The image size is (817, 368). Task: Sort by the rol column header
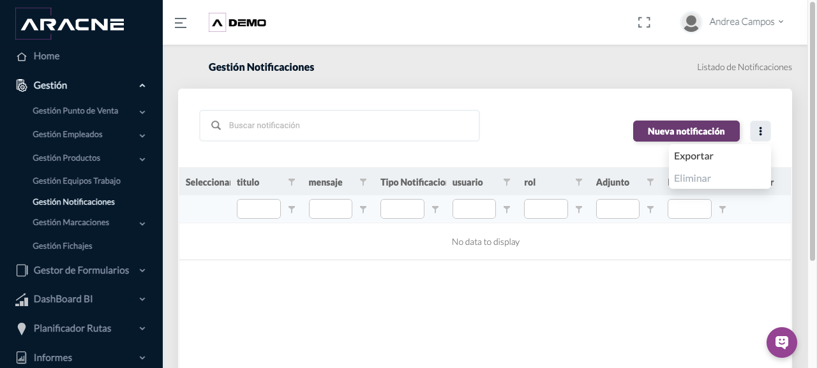[x=530, y=182]
